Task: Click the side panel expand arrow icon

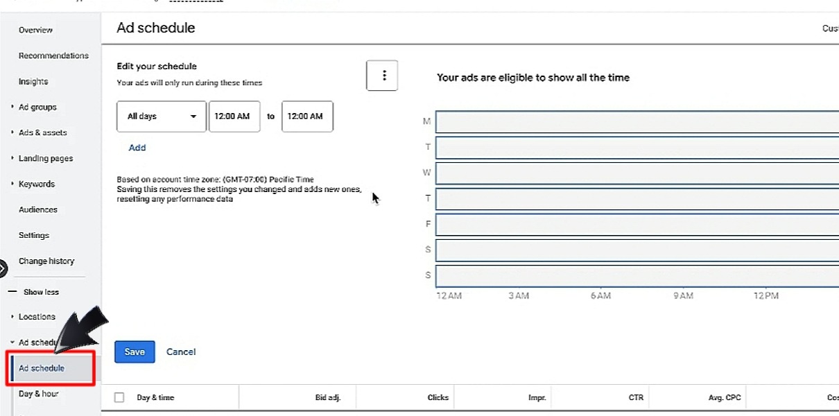Action: click(x=2, y=268)
